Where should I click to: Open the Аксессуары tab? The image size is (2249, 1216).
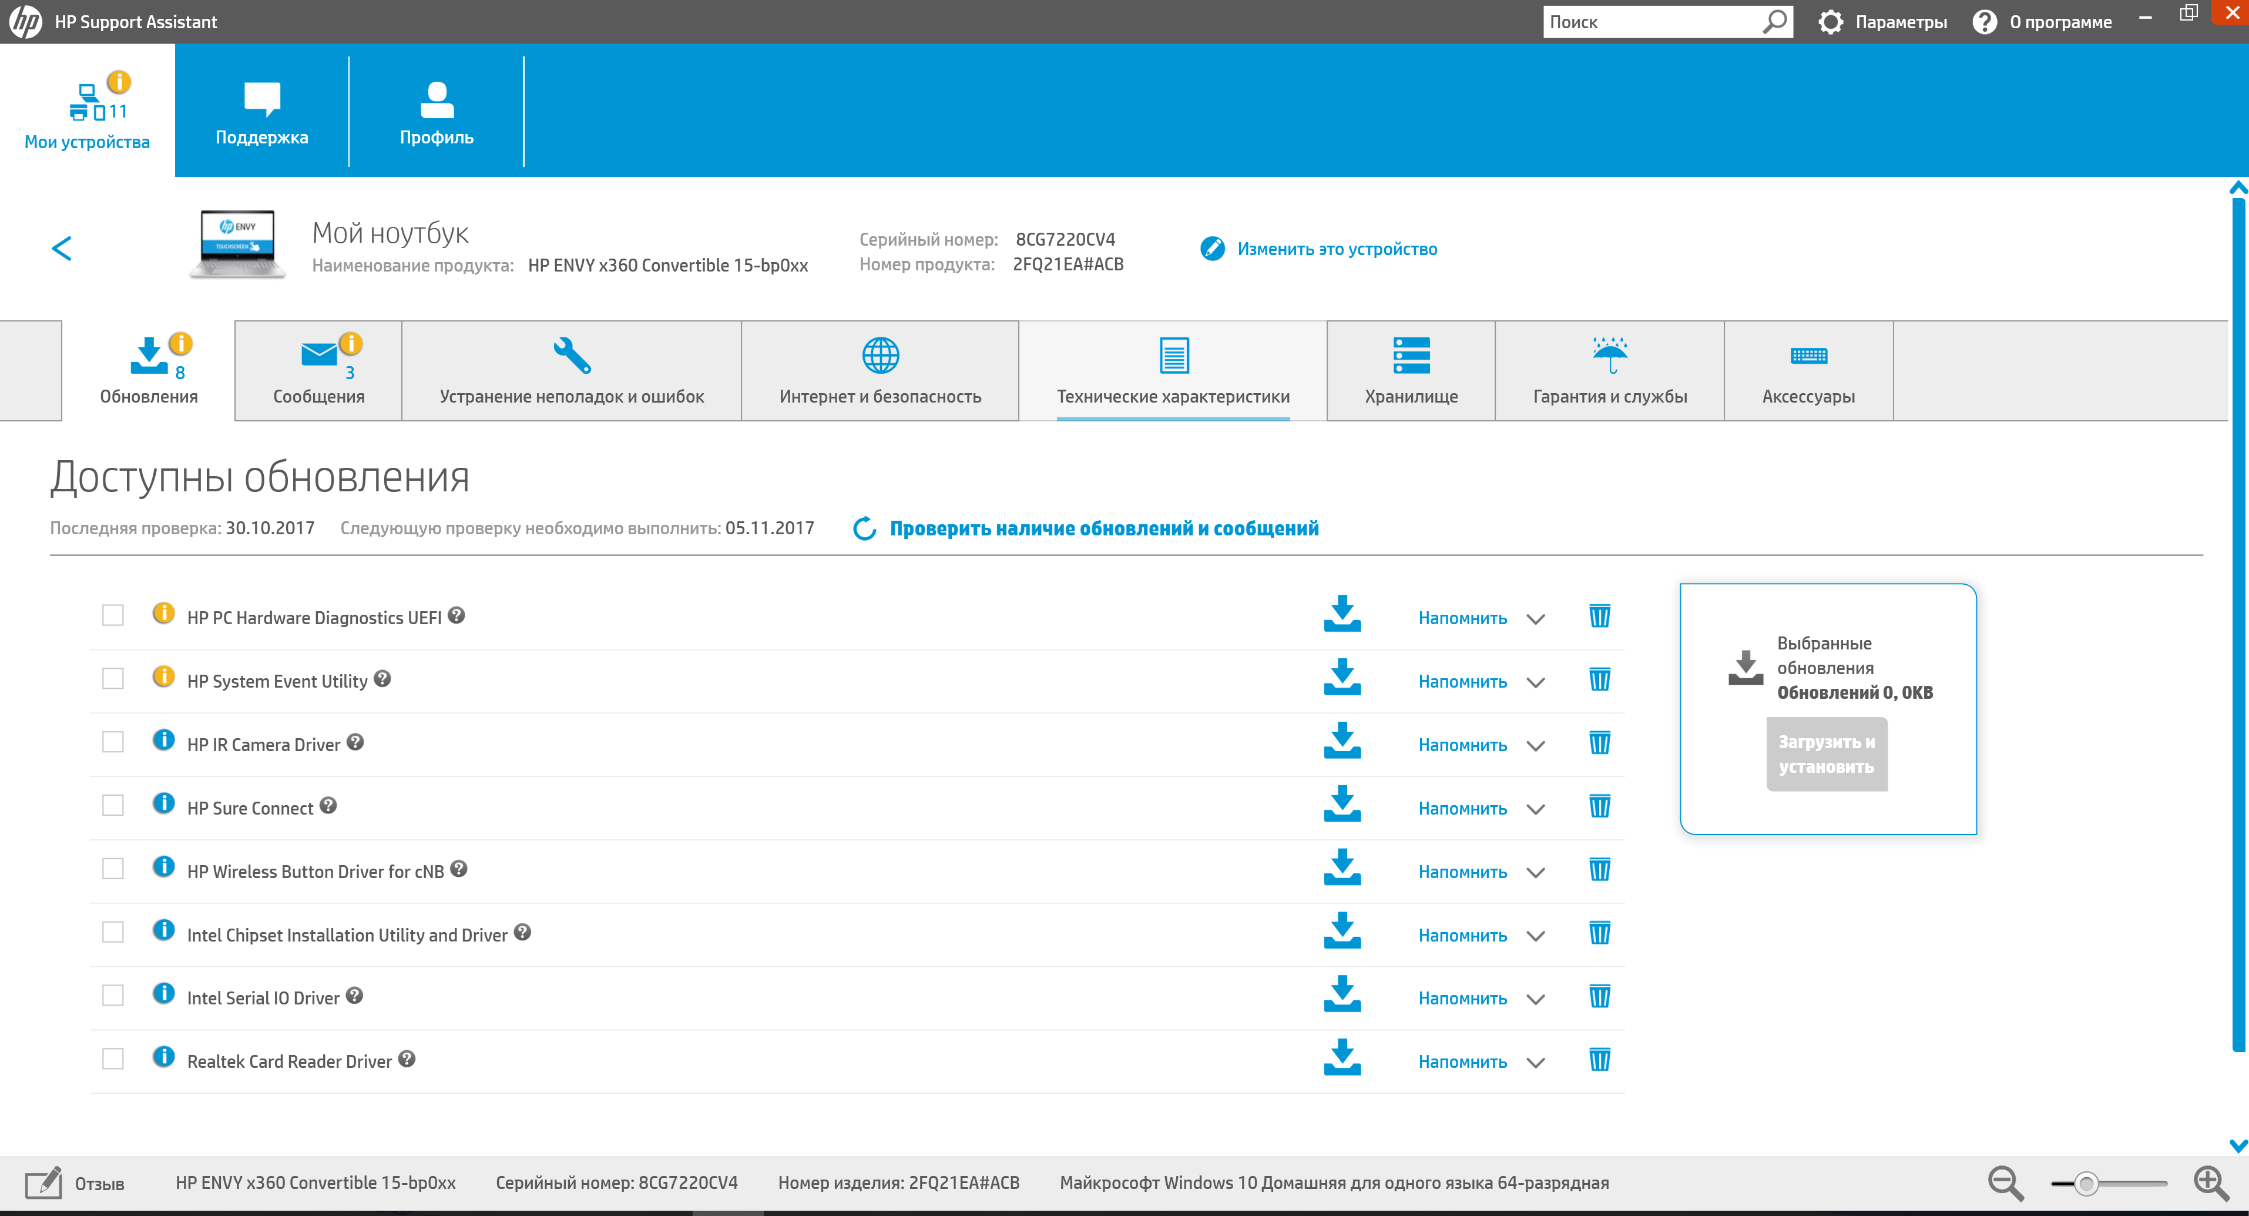[x=1808, y=370]
